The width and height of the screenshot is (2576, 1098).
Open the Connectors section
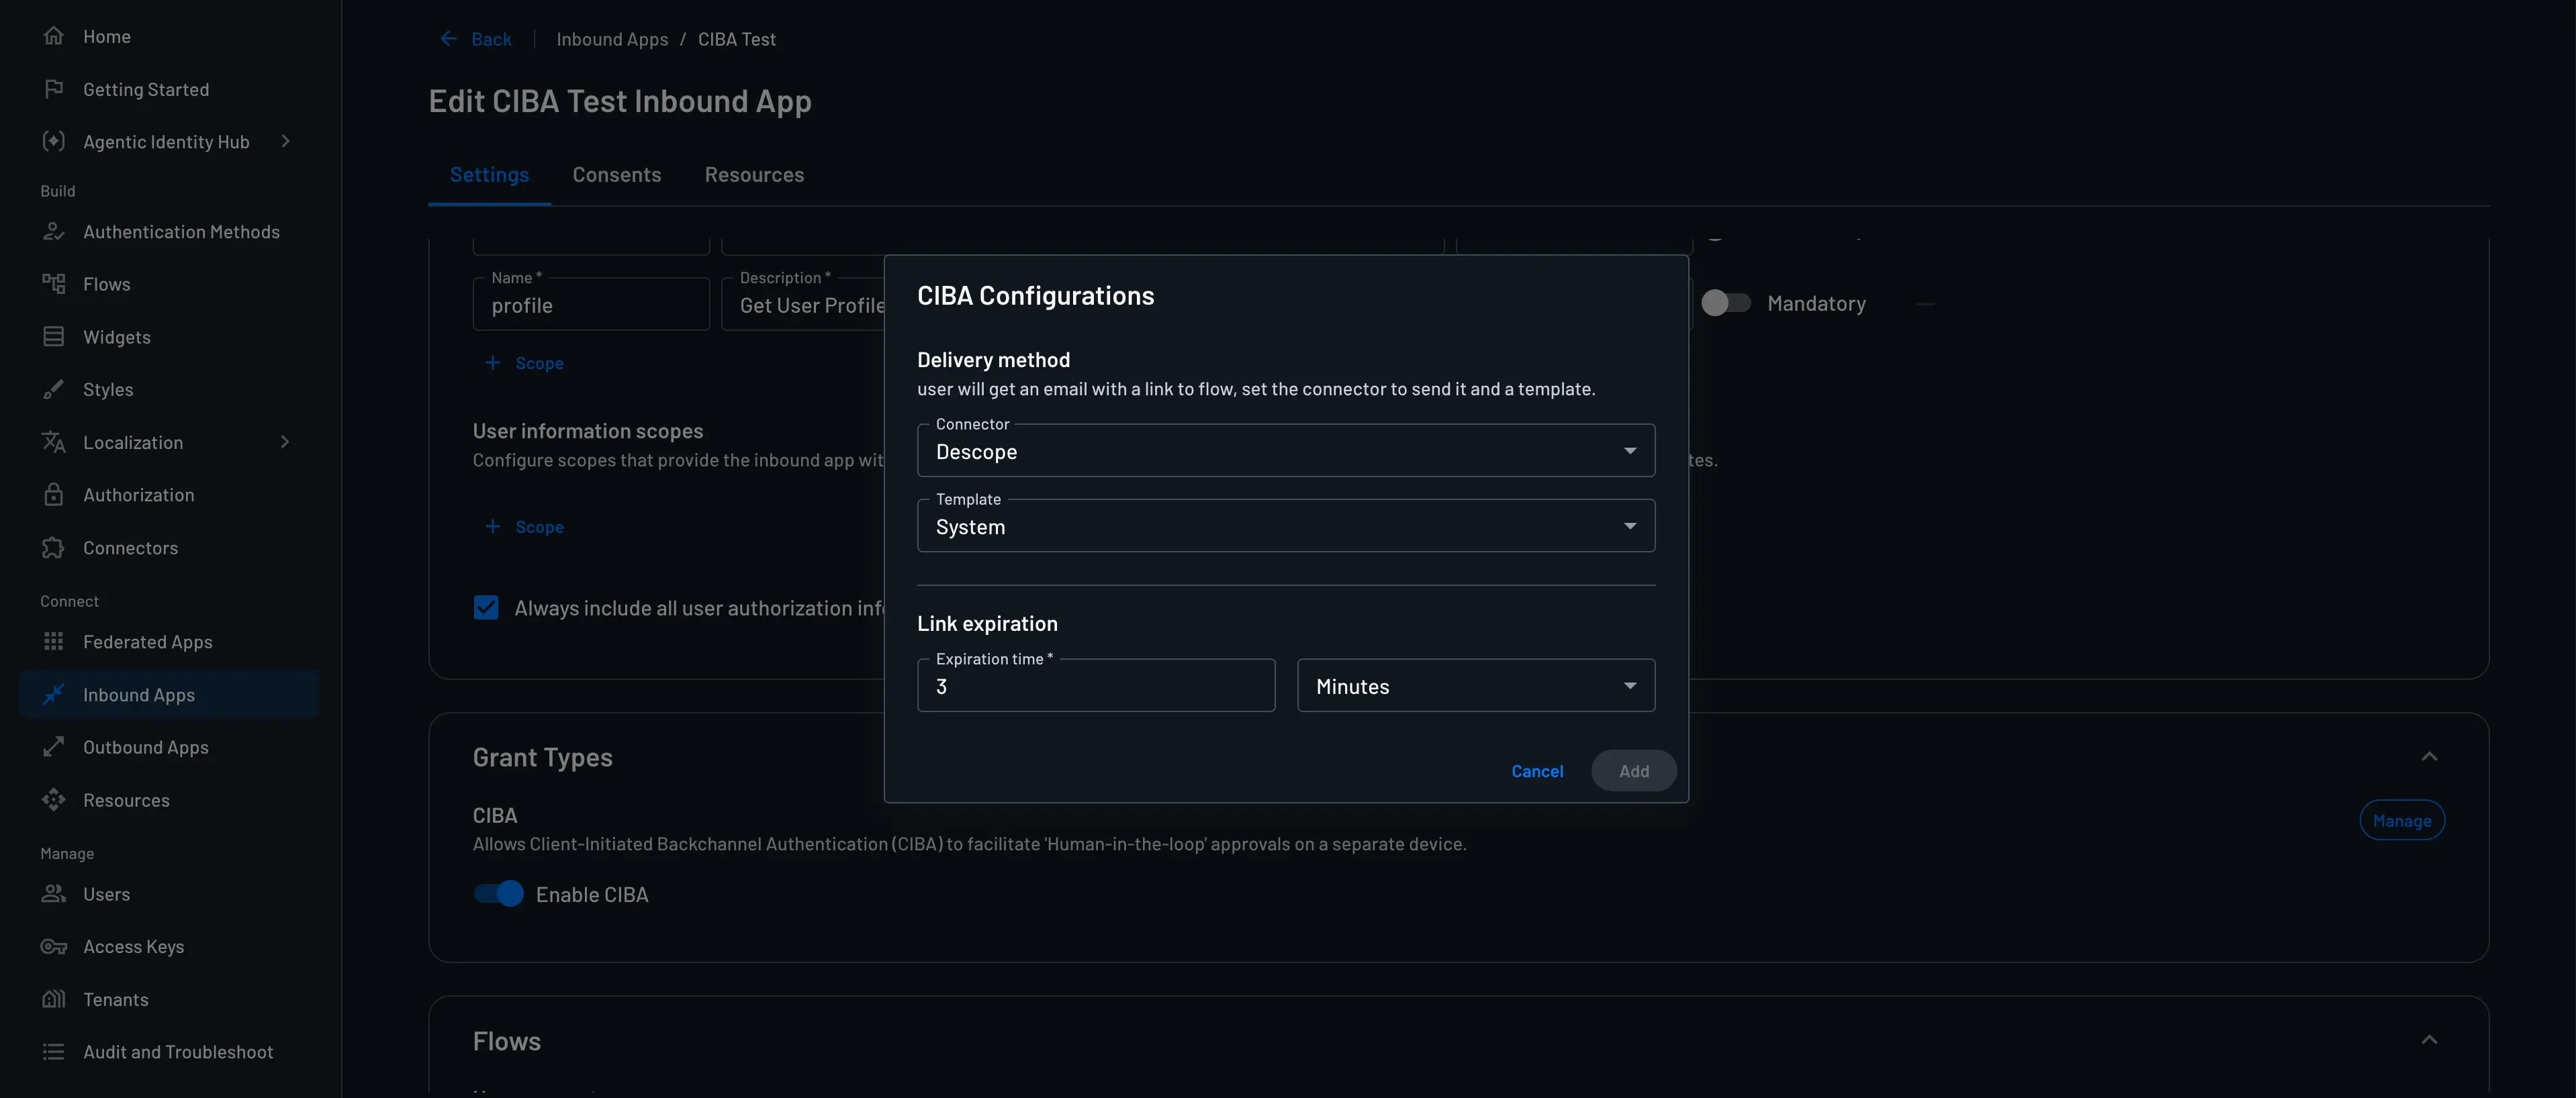131,548
